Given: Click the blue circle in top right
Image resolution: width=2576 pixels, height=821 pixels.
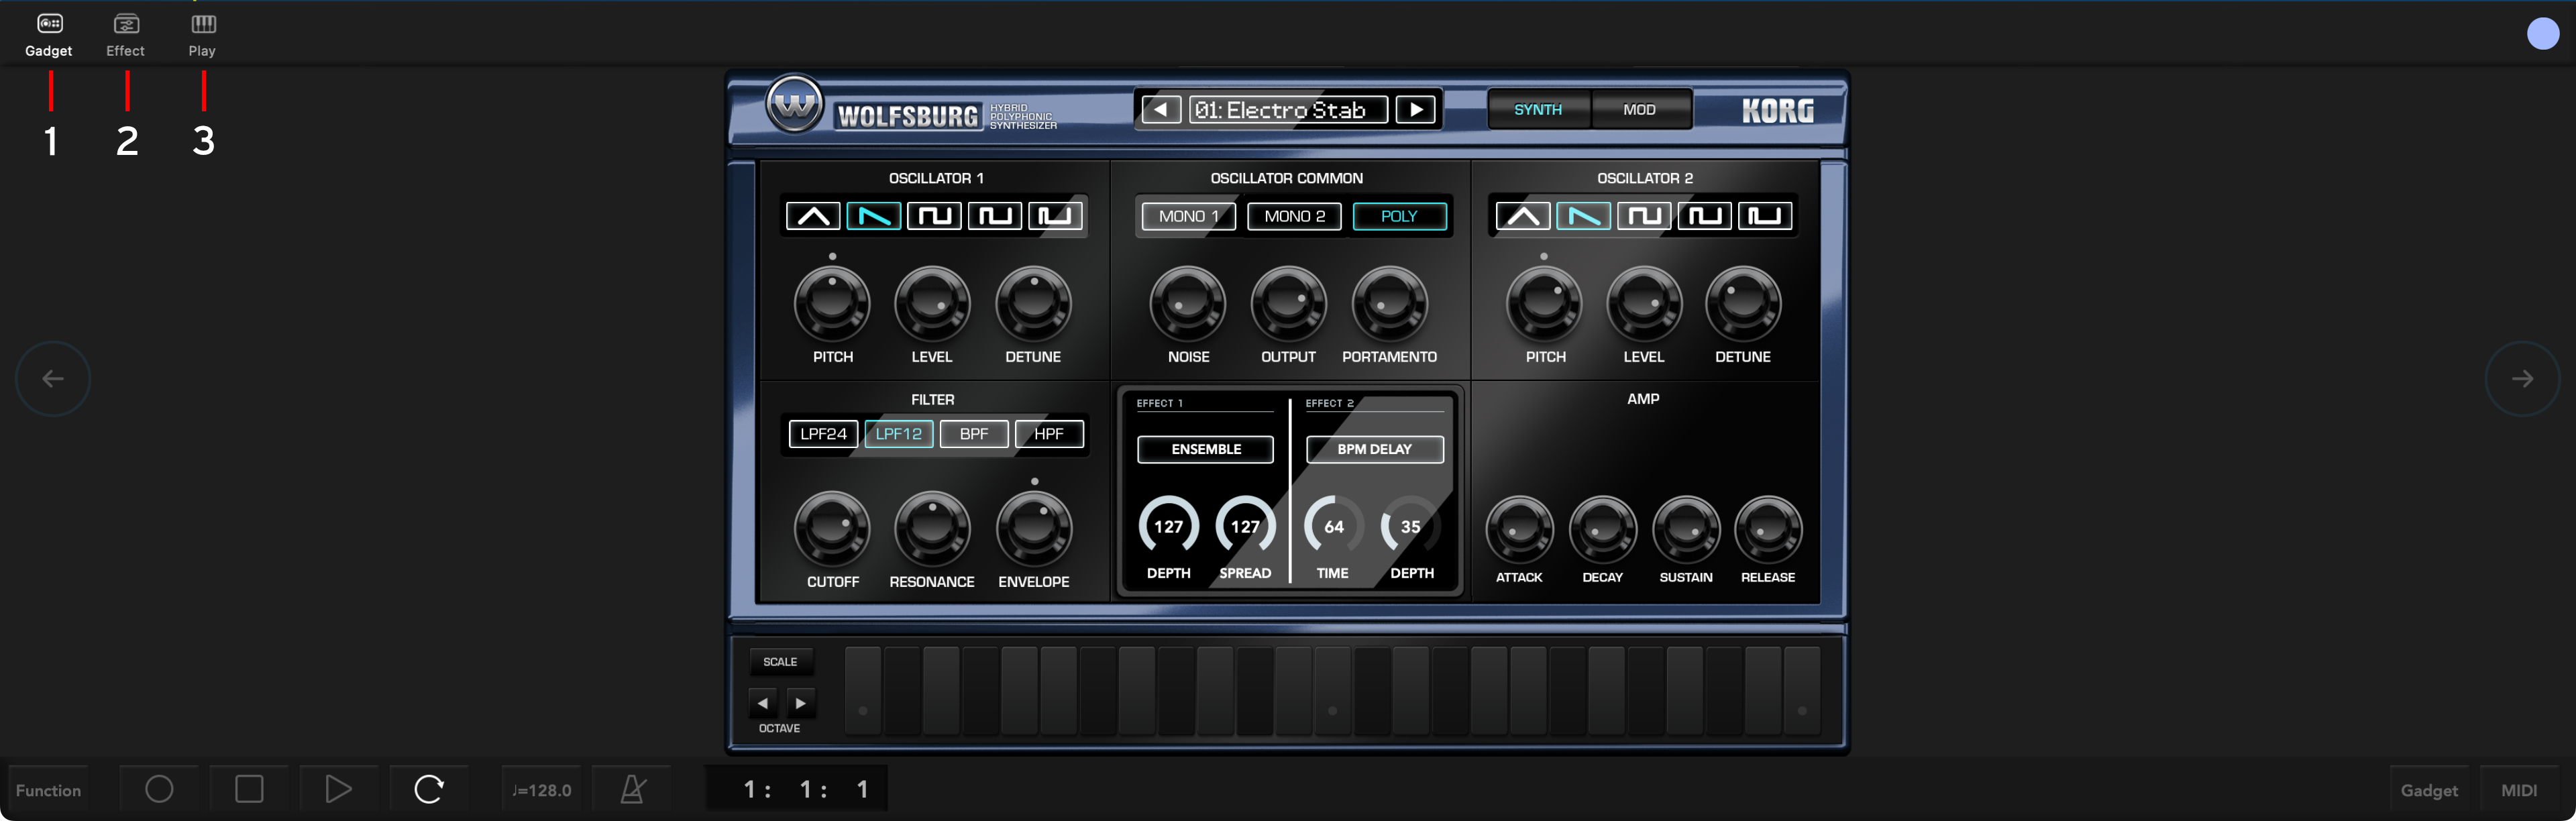Looking at the screenshot, I should [2543, 34].
